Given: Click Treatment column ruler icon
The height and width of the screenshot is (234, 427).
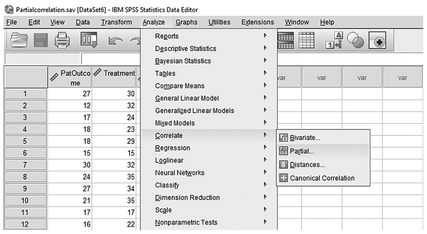Looking at the screenshot, I should tap(97, 72).
